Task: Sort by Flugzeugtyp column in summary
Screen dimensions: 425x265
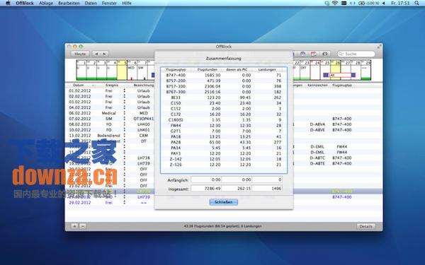Action: [x=176, y=69]
